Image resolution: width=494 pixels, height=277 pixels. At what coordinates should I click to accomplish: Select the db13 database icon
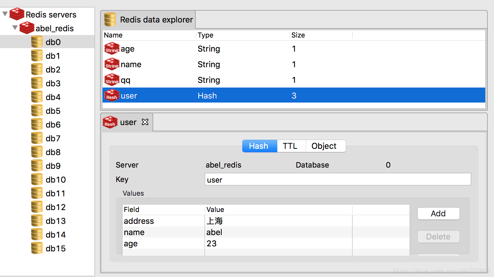tap(37, 220)
